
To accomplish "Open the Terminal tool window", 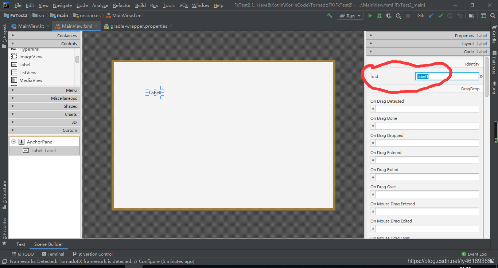I will pyautogui.click(x=53, y=254).
